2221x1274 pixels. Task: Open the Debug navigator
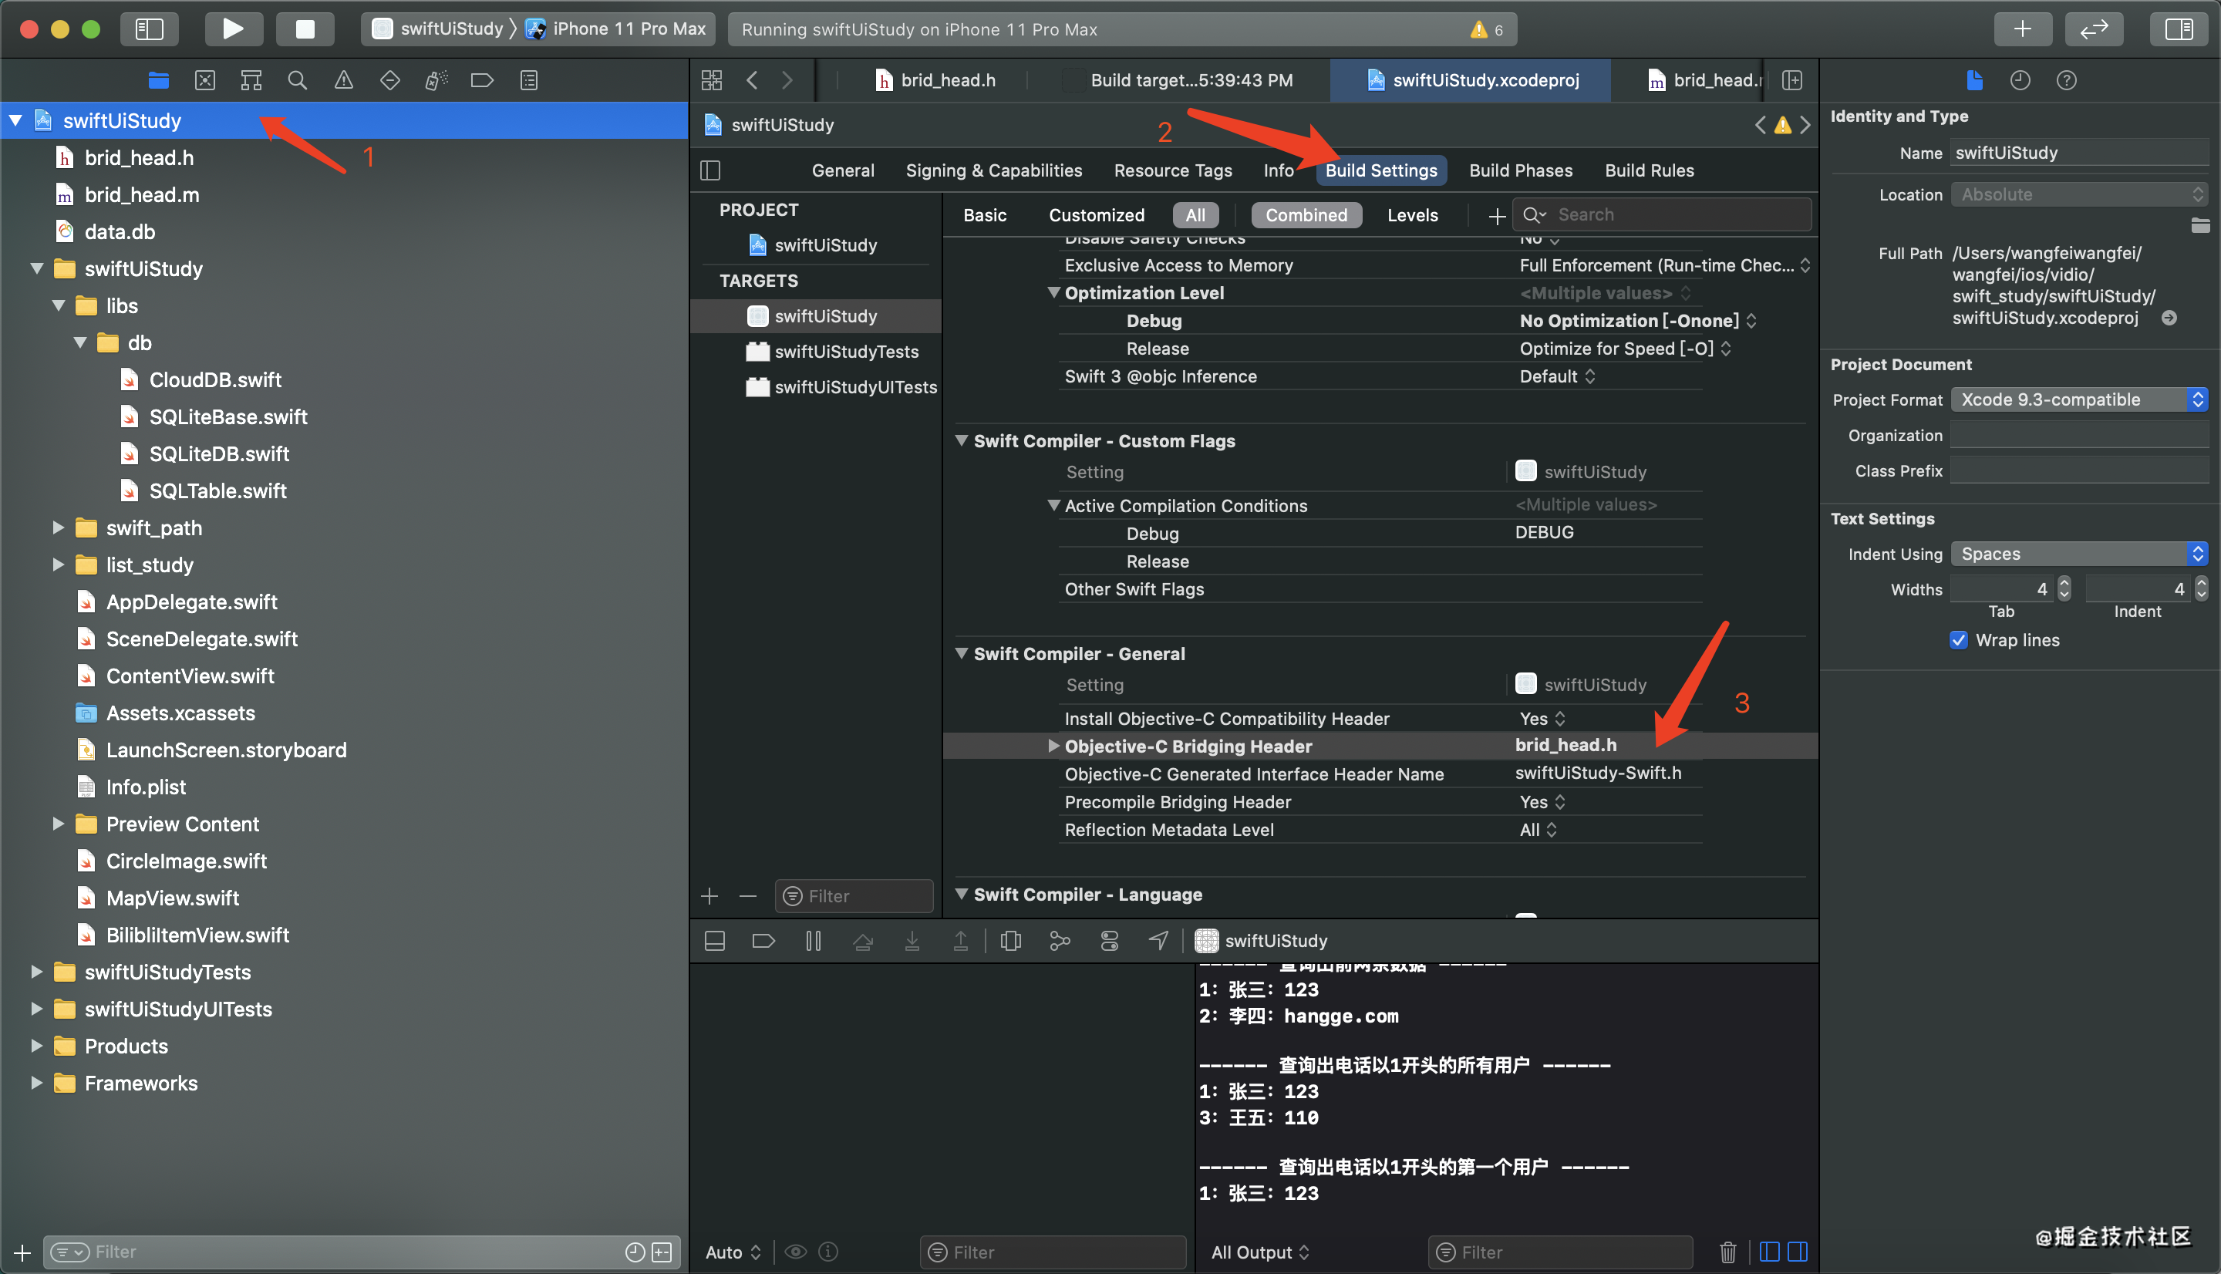(x=436, y=80)
